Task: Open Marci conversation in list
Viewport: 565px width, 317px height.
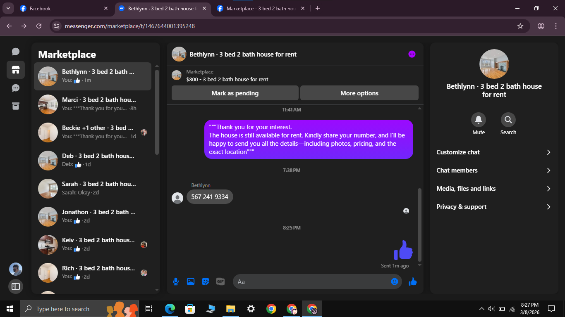Action: 93,104
